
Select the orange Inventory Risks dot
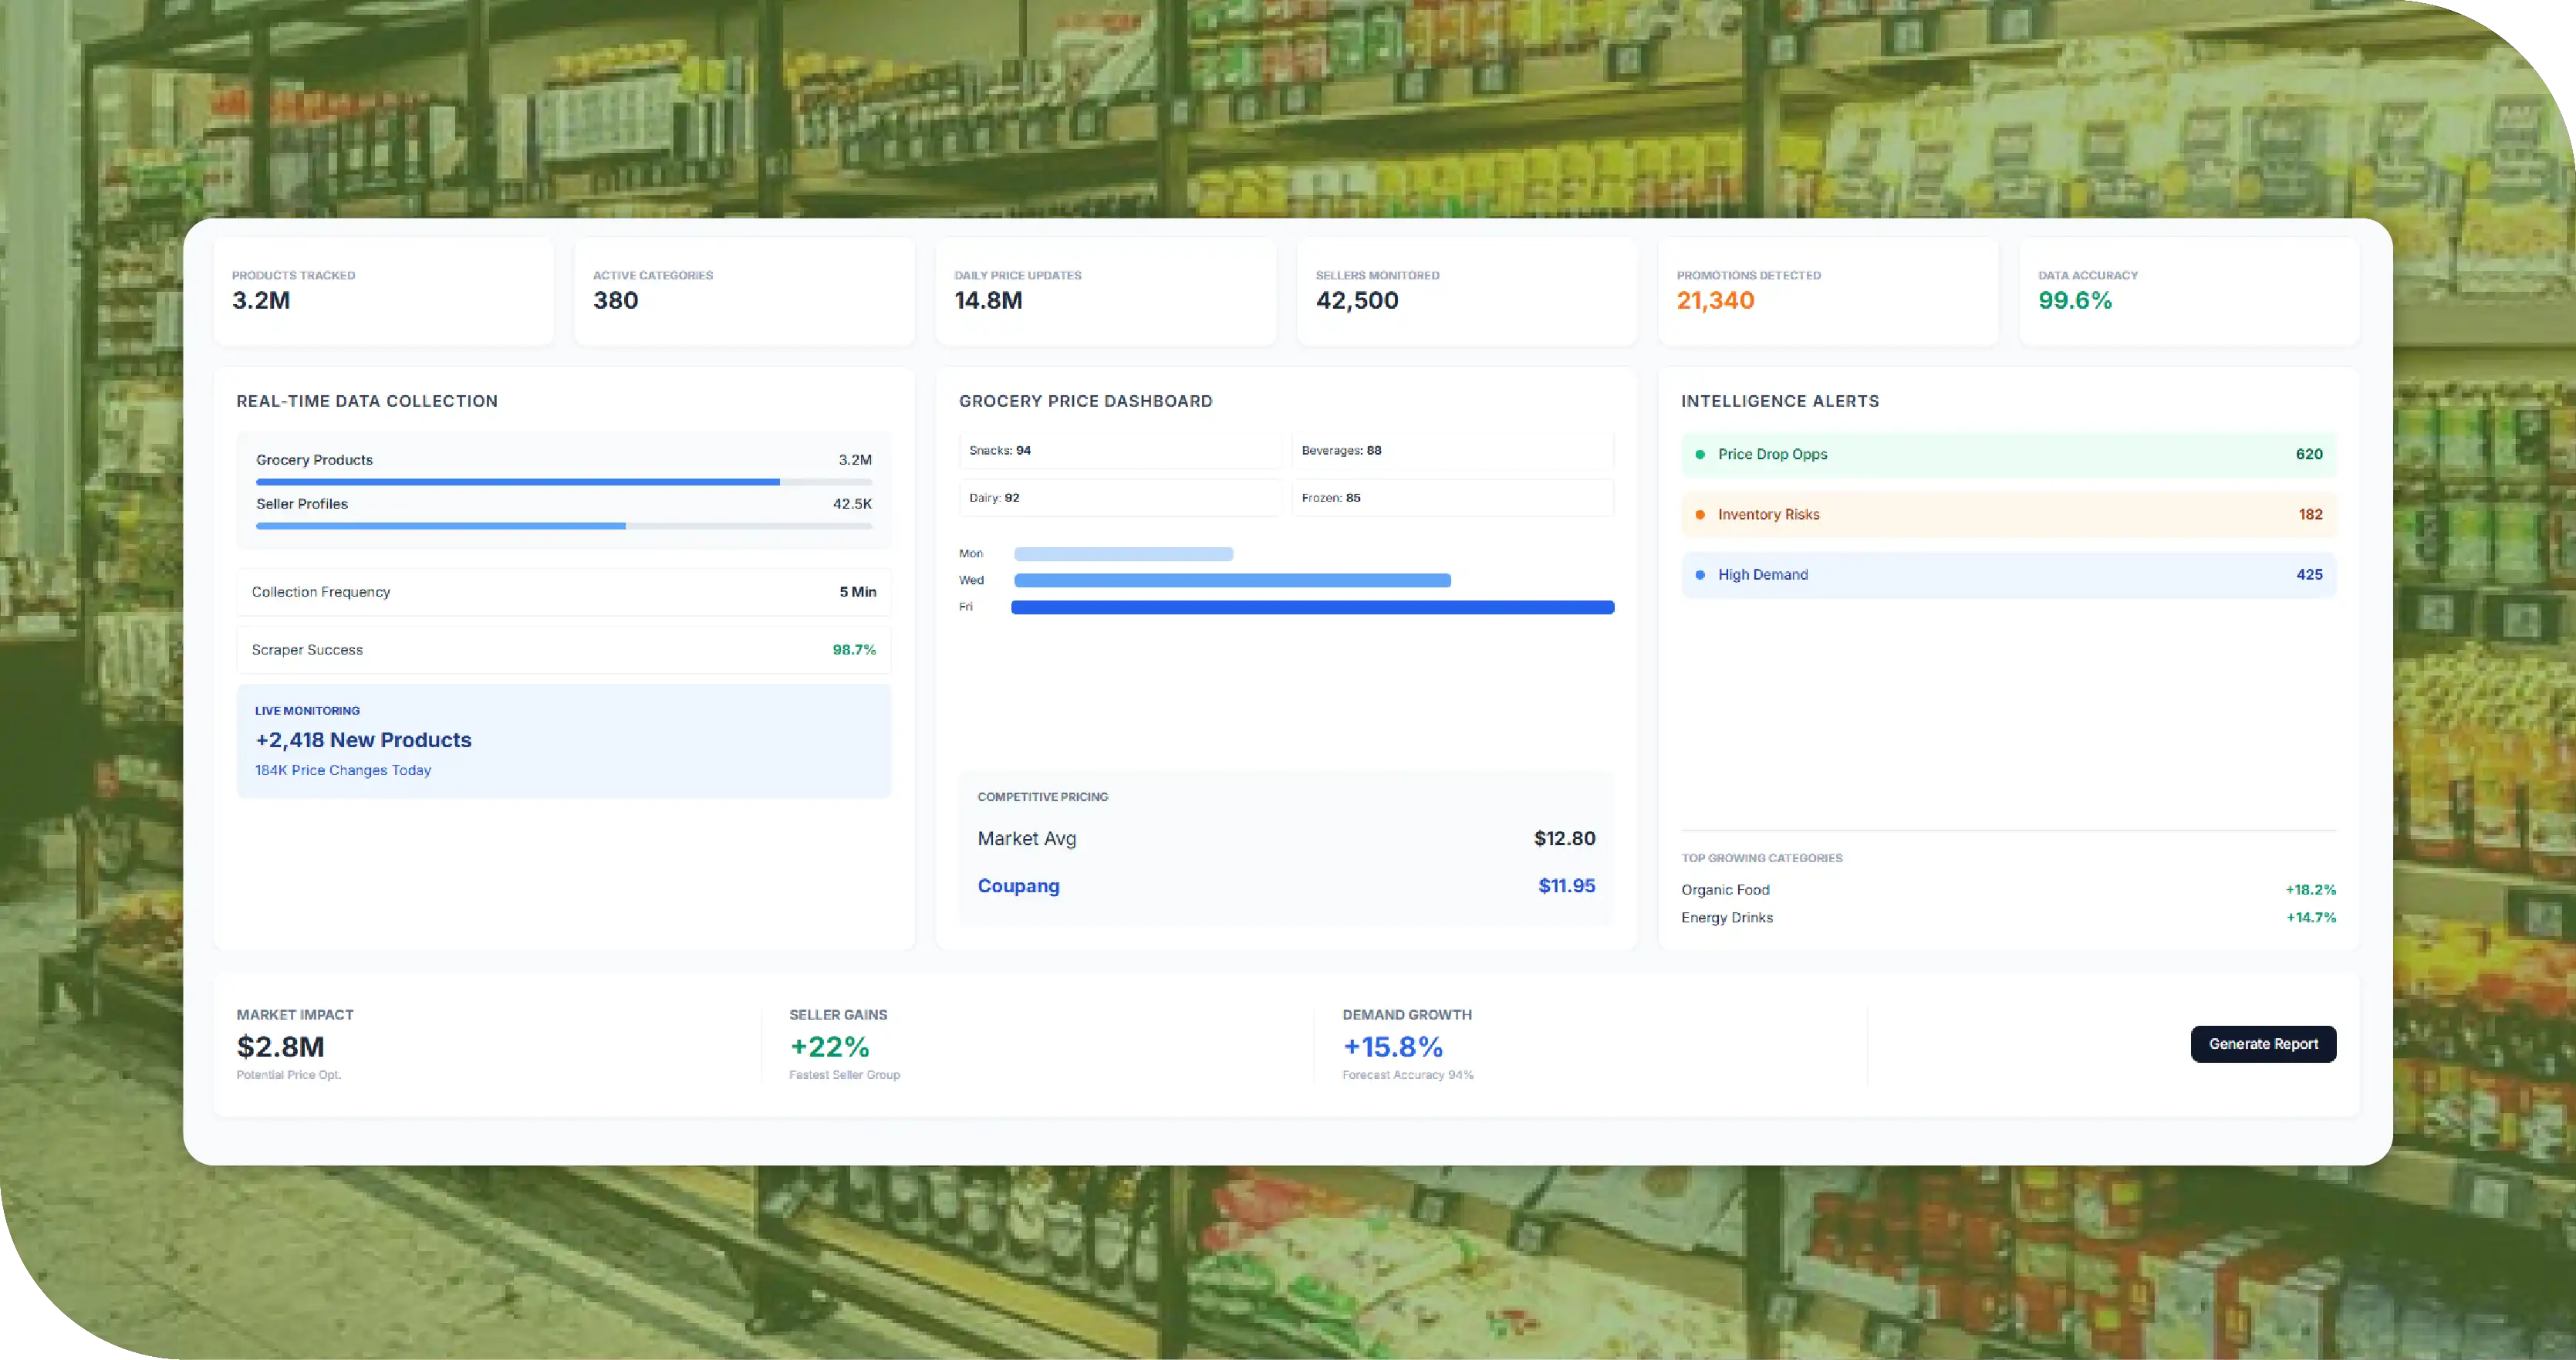coord(1700,514)
